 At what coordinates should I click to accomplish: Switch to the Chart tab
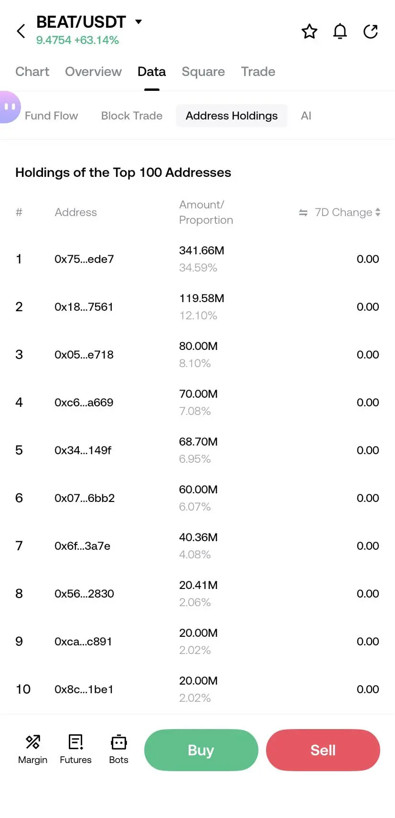32,72
